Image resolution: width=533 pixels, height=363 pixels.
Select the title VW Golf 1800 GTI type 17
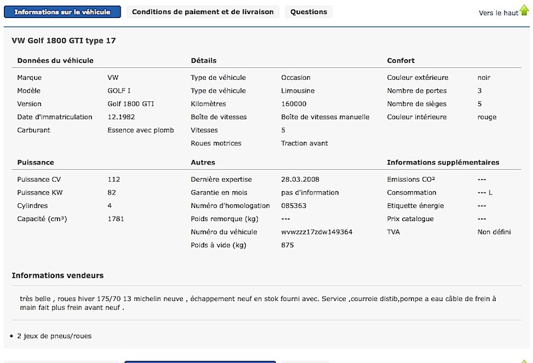point(63,41)
